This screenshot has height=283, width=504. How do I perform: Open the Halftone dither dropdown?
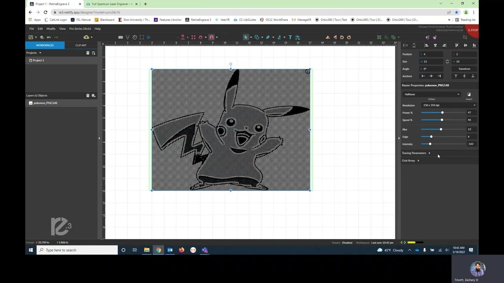tap(432, 94)
